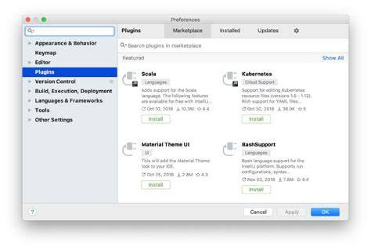371x250 pixels.
Task: Click the Cloud Support tag under Kubernetes
Action: coord(260,82)
